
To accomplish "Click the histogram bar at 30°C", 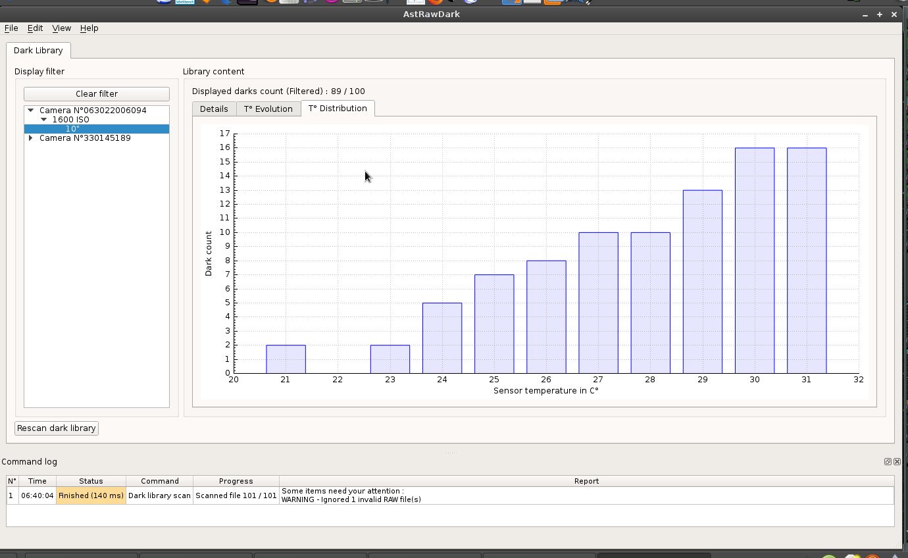I will pyautogui.click(x=755, y=261).
